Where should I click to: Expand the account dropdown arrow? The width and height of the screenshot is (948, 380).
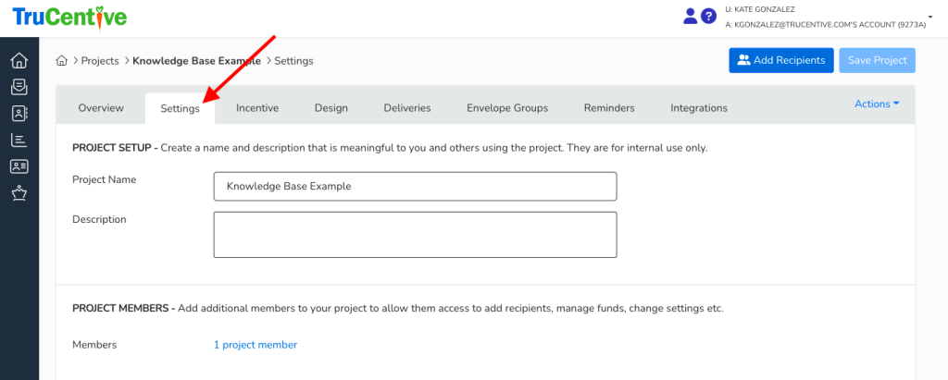tap(929, 16)
